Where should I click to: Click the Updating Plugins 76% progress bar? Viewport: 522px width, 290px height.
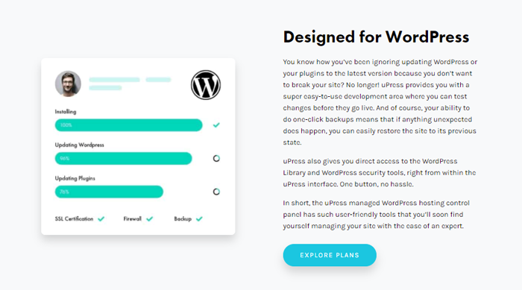tap(109, 192)
